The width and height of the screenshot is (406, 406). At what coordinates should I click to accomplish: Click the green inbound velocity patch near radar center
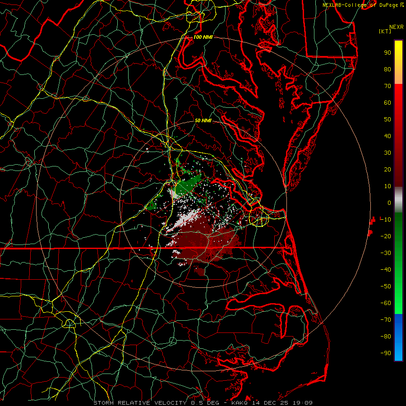click(187, 186)
